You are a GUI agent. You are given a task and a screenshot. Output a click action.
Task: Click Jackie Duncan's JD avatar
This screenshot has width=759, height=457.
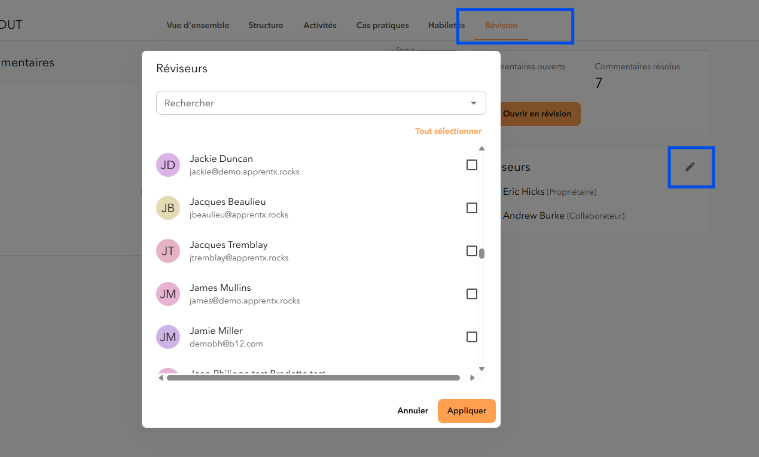[x=168, y=165]
